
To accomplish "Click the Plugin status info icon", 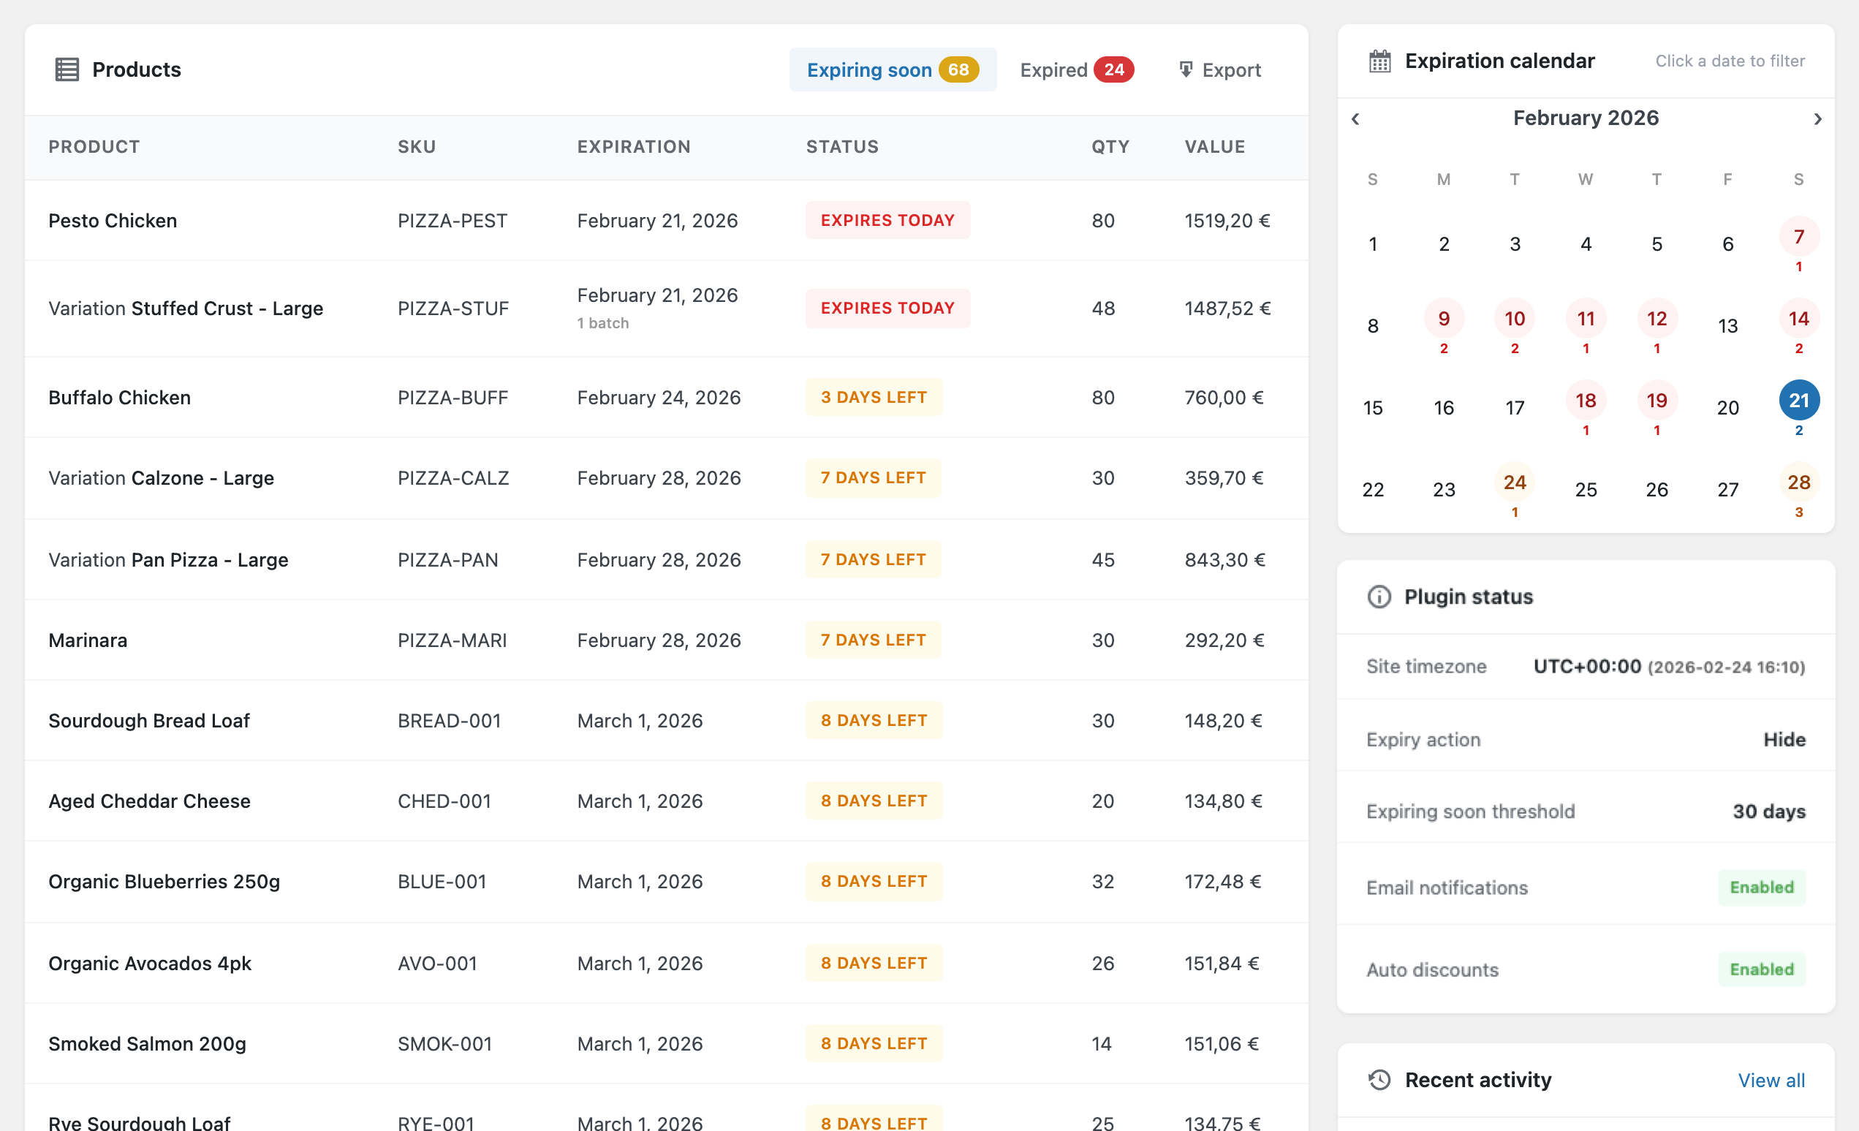I will [1379, 597].
